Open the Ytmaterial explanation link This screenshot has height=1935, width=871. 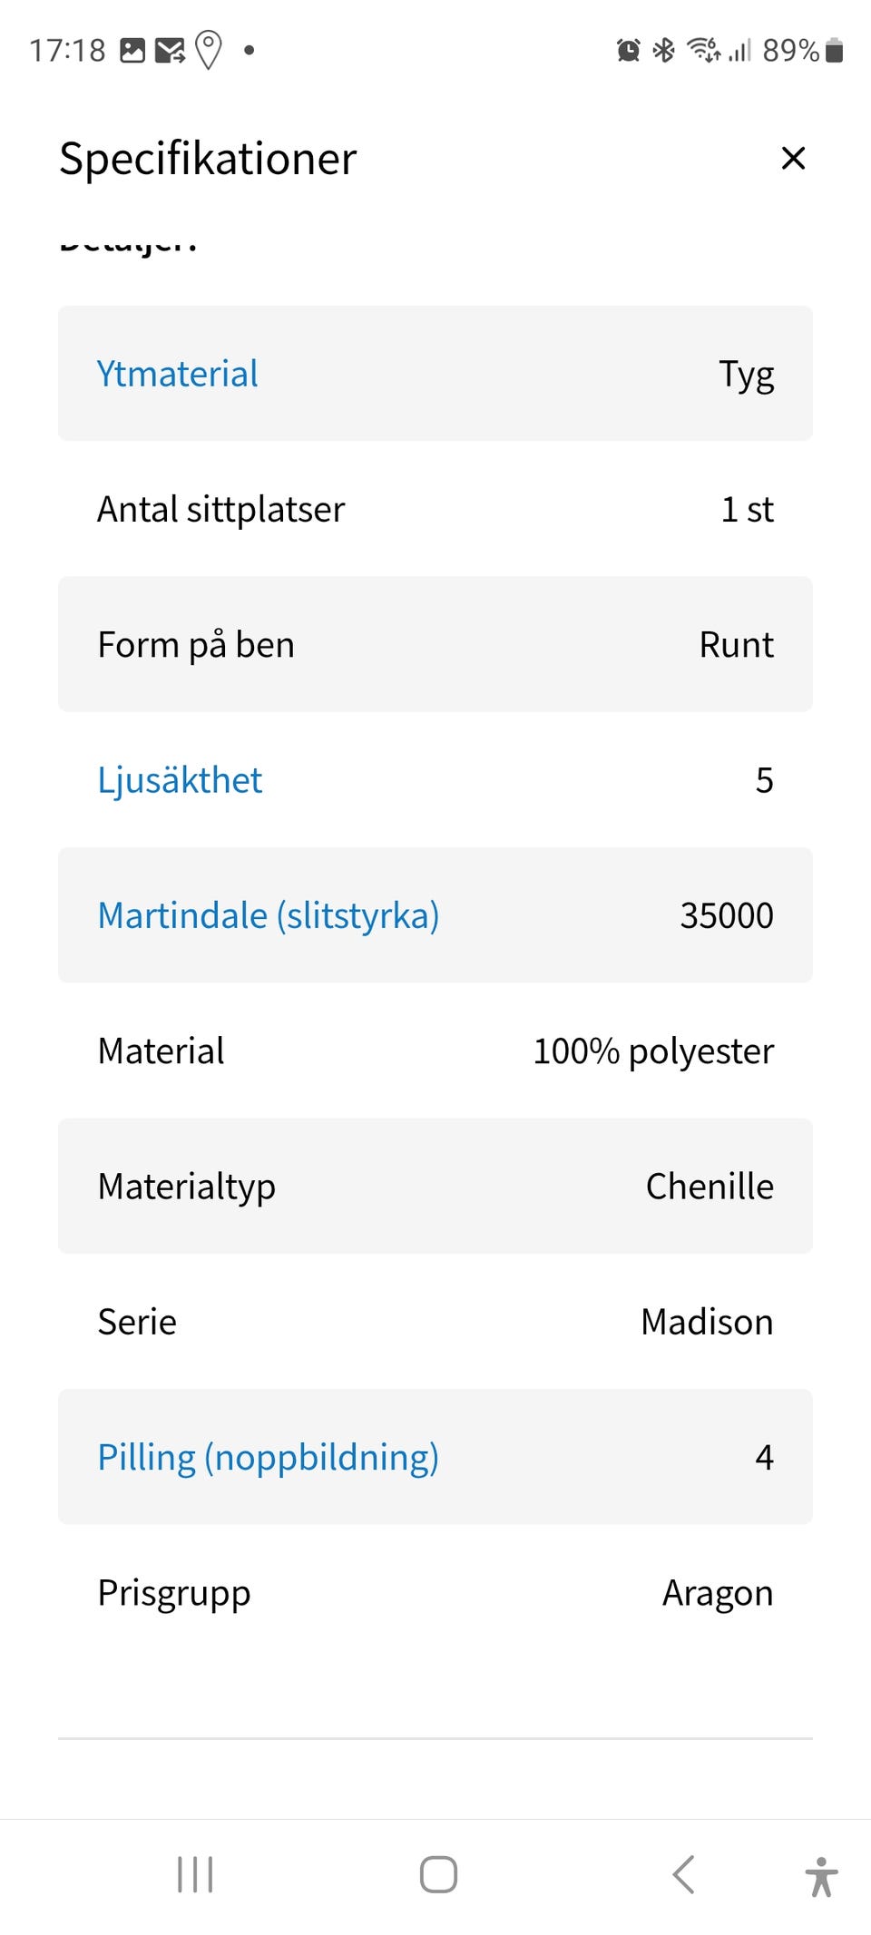tap(178, 374)
